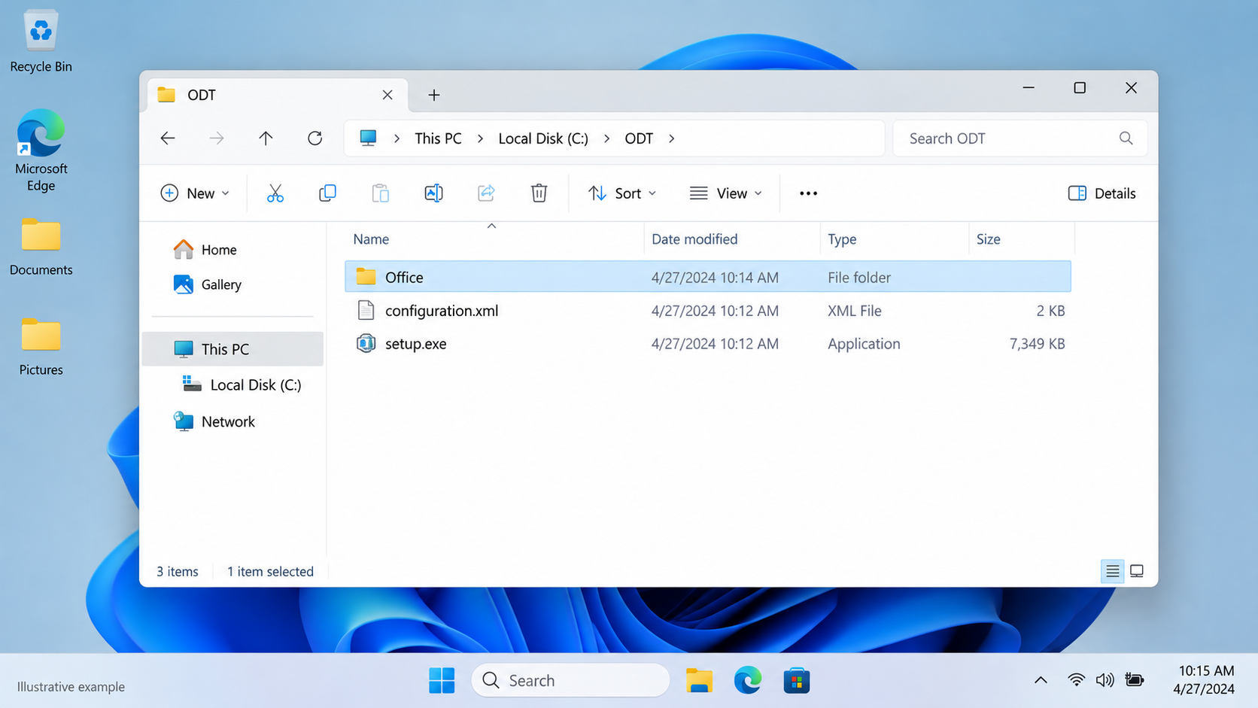Click the search magnifier in Search ODT
1258x708 pixels.
[1126, 138]
